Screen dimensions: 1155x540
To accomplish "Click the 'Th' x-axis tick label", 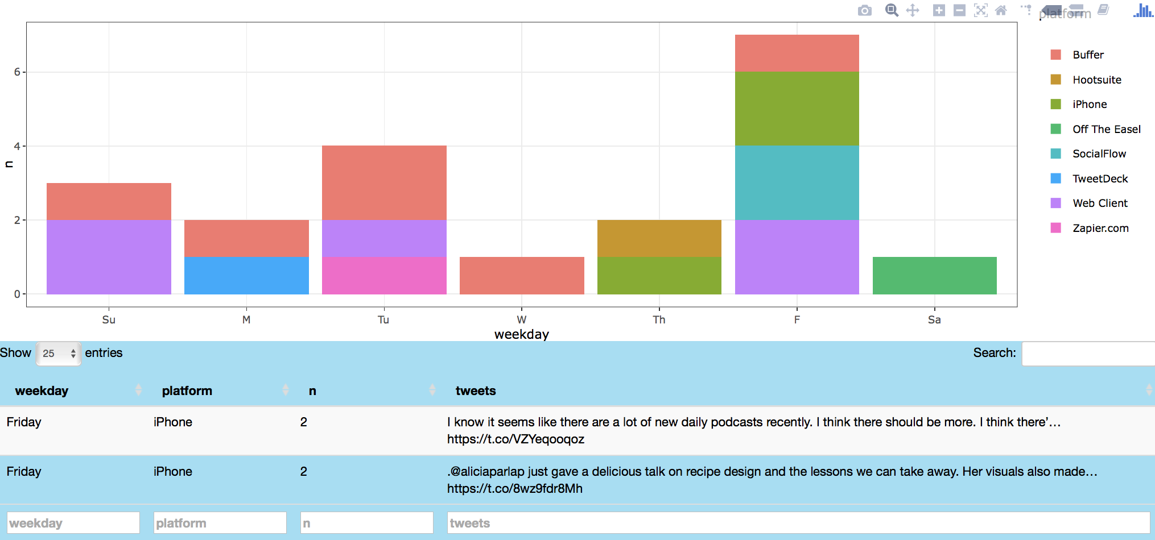I will point(659,319).
